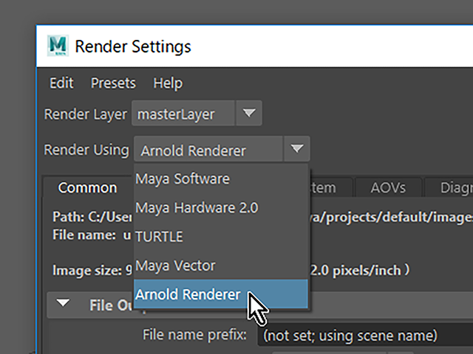Click the Render Layer dropdown arrow
The image size is (473, 354).
click(x=249, y=114)
